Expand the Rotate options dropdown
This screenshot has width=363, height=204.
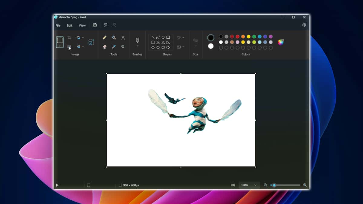pos(83,38)
